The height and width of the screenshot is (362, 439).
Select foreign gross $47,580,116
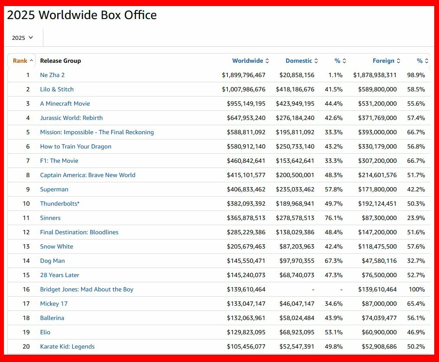(x=379, y=261)
